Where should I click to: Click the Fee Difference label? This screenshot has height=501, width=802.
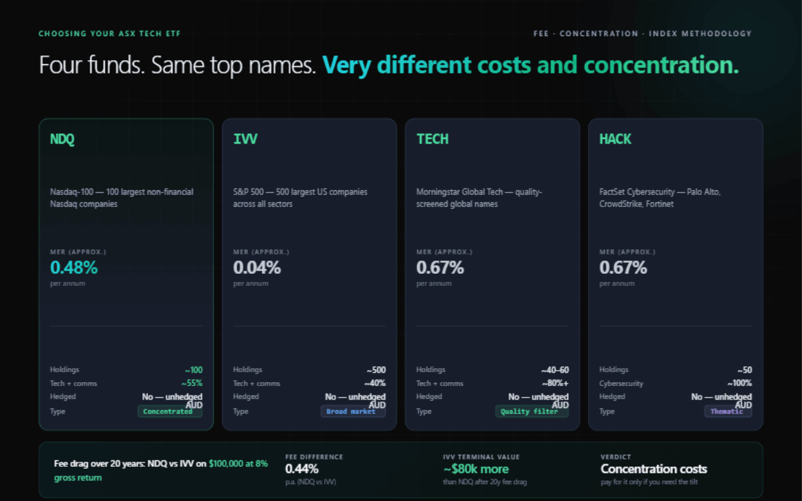click(314, 457)
